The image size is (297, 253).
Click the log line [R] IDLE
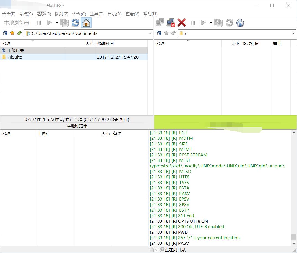pos(169,133)
